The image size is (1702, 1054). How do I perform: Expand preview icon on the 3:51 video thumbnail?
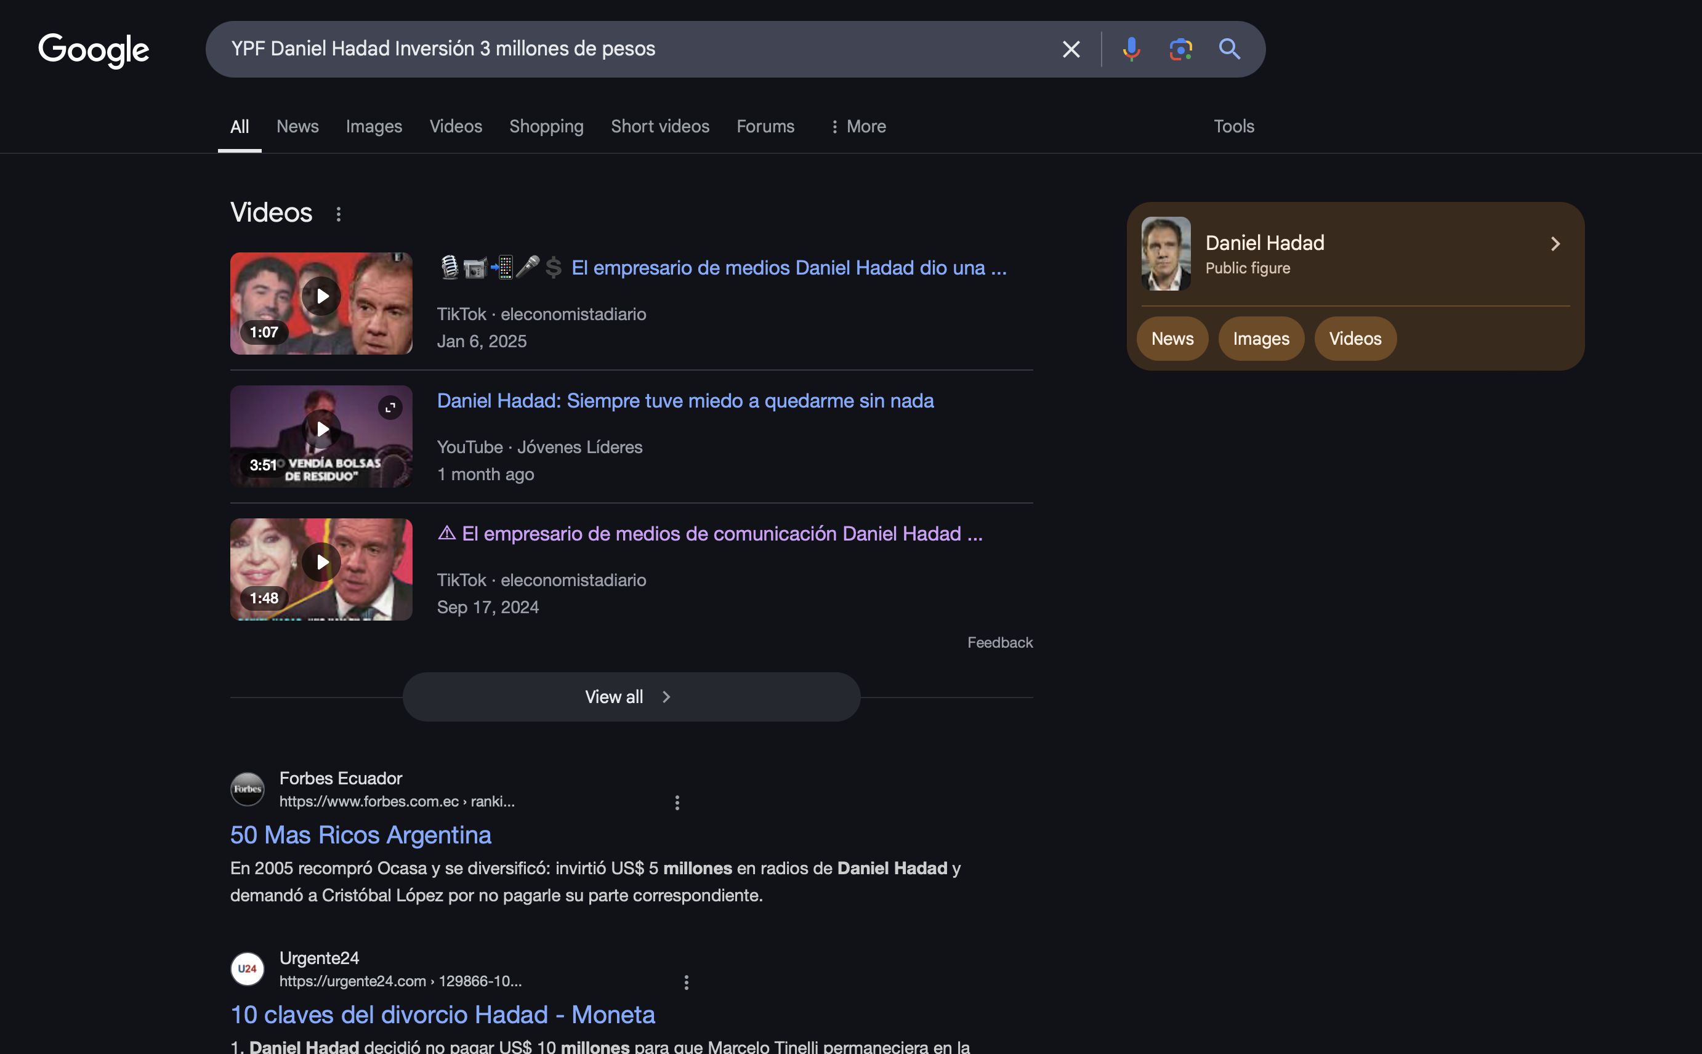pyautogui.click(x=390, y=408)
